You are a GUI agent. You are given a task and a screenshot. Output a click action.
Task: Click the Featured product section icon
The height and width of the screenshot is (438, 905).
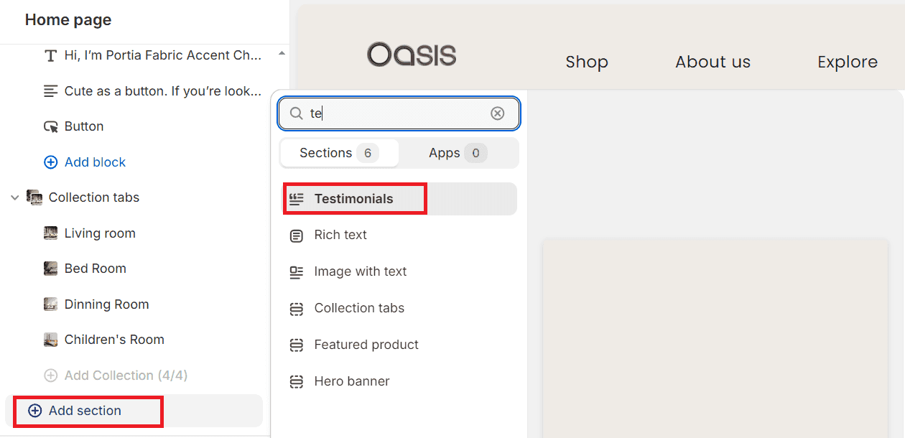296,345
